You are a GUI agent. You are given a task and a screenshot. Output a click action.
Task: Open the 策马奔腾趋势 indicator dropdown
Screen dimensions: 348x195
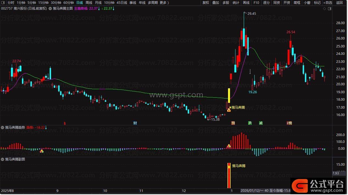[3, 128]
